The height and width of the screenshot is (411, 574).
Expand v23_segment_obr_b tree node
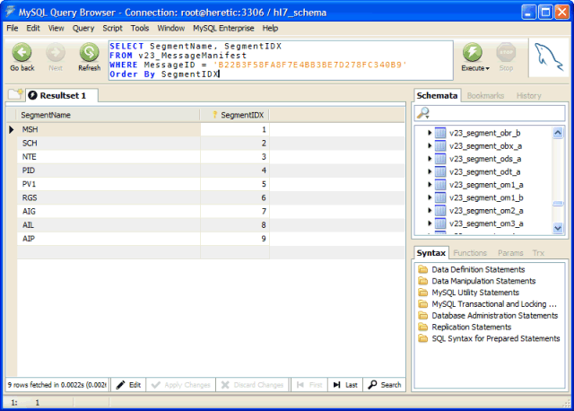(430, 133)
